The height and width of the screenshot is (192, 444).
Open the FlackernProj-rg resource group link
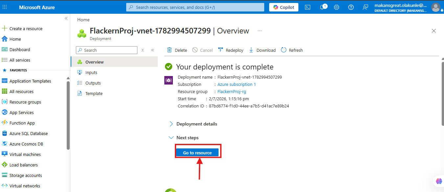[x=232, y=91]
